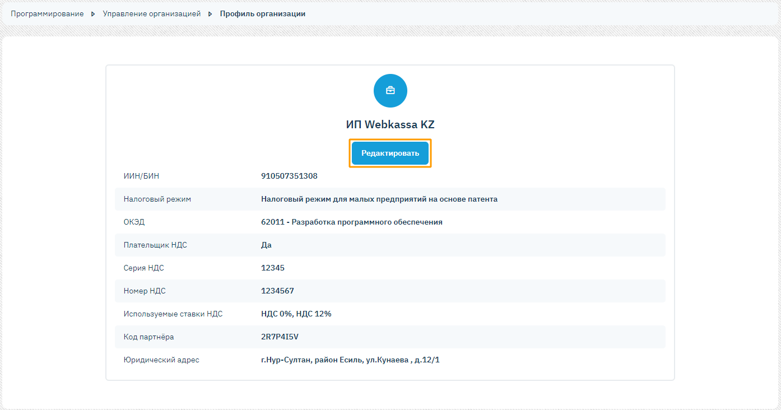Open the Программирование breadcrumb
Screen dimensions: 781x410
click(47, 13)
